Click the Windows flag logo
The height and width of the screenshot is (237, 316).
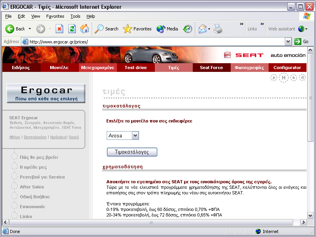(x=307, y=16)
